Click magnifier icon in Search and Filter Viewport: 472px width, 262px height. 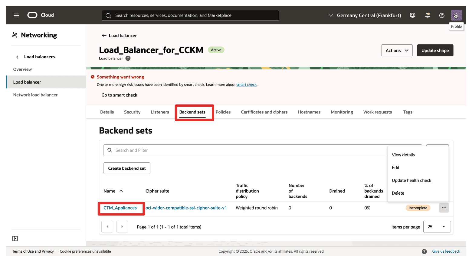110,150
